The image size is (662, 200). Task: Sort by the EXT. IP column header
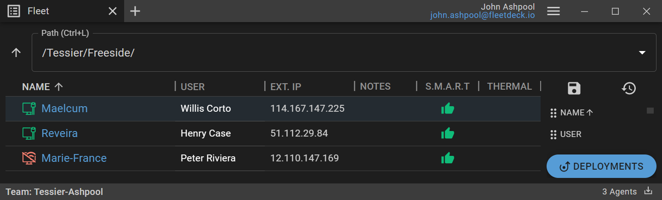click(285, 86)
